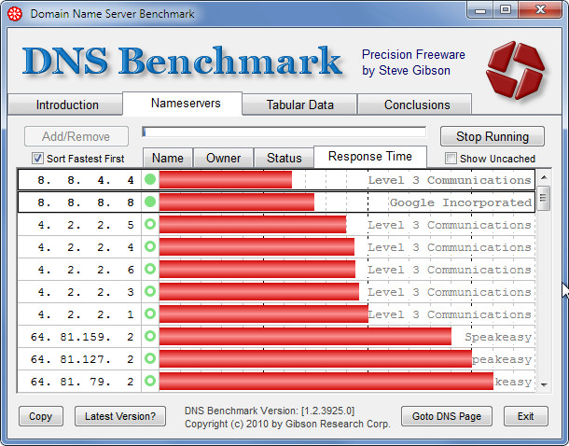Select the Nameservers tab
The width and height of the screenshot is (569, 446).
pos(183,104)
